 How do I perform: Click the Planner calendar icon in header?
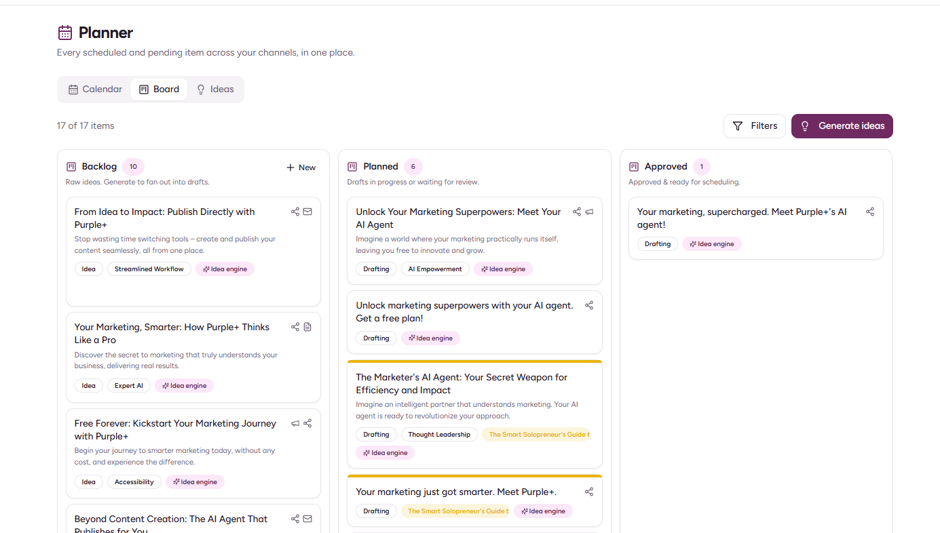point(65,33)
